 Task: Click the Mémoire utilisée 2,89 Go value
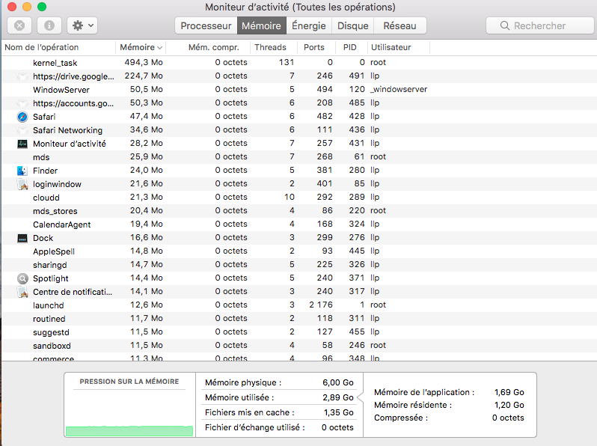[x=338, y=397]
